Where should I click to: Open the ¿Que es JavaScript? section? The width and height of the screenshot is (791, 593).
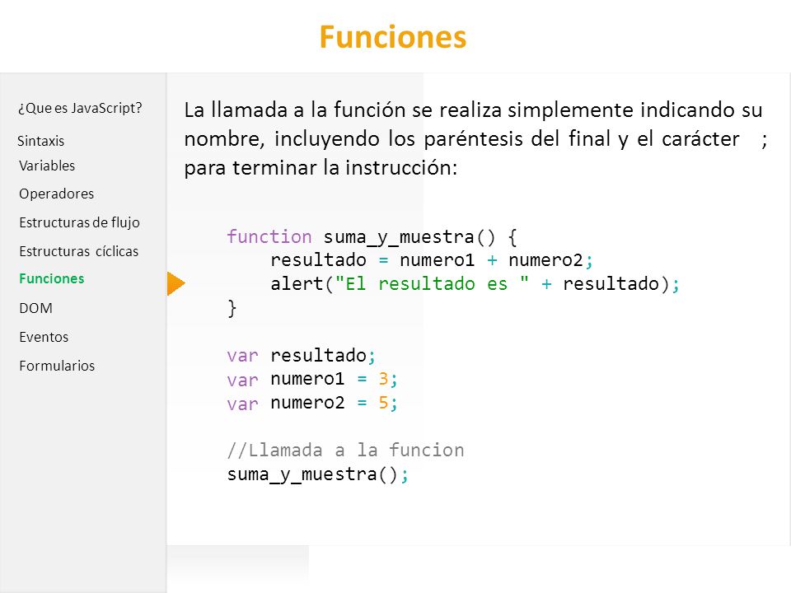click(x=80, y=108)
